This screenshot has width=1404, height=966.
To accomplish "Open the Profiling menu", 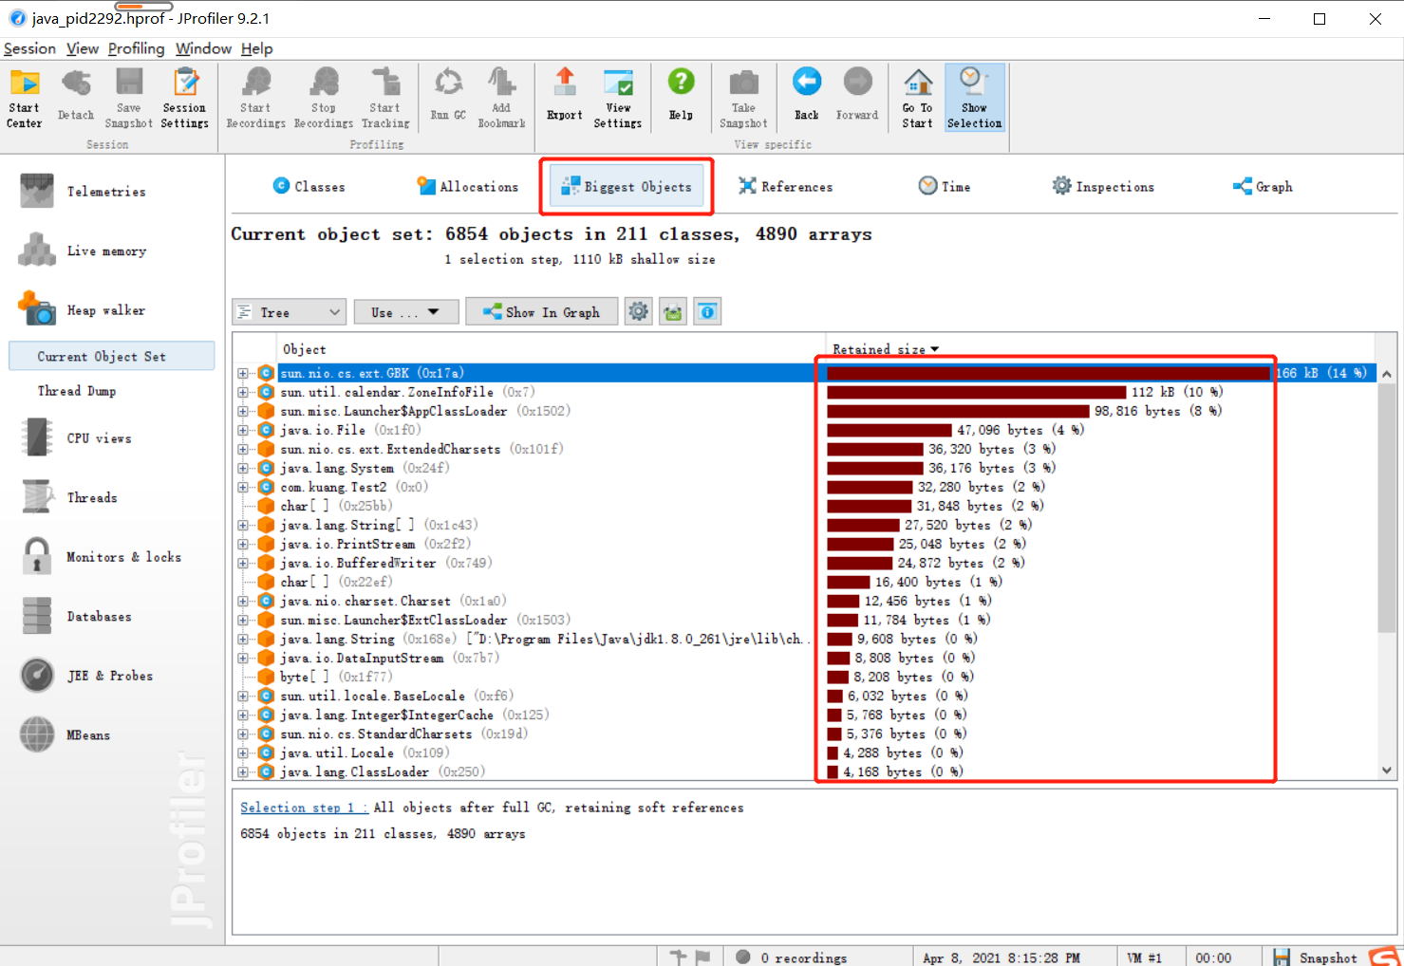I will (136, 48).
